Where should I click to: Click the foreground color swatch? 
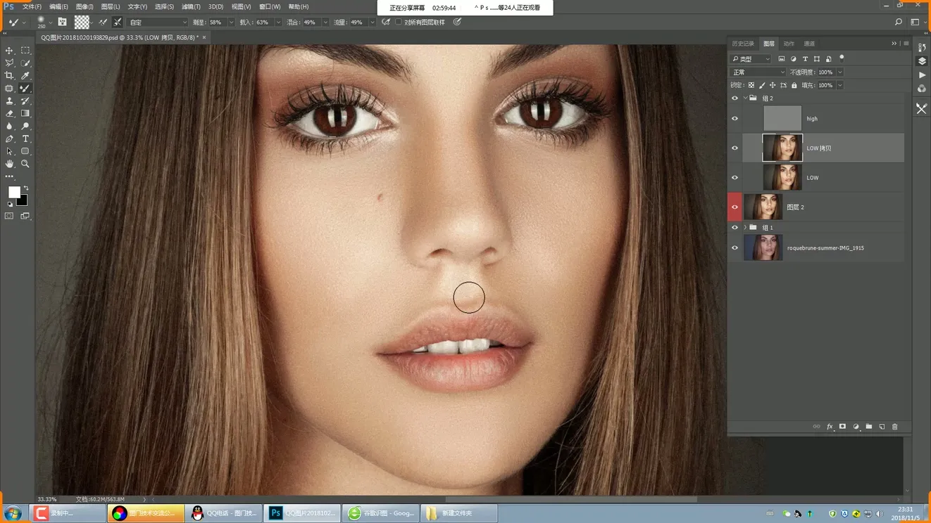pos(13,192)
